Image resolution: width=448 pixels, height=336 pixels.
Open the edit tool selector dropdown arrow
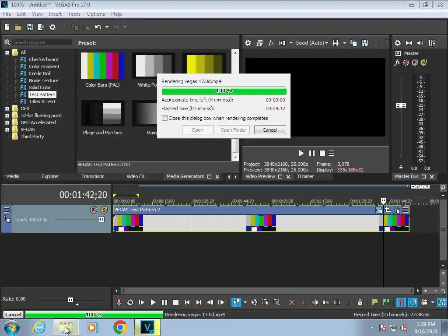point(245,302)
